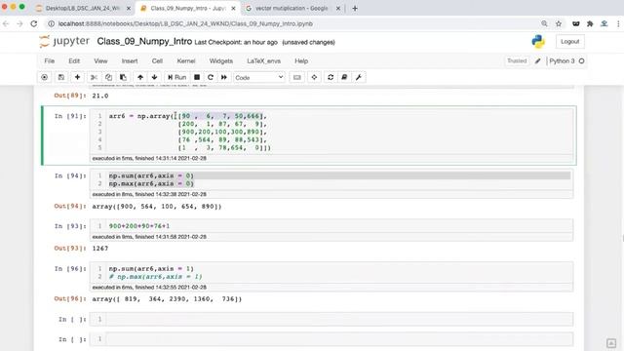
Task: Click the Logout button
Action: tap(569, 41)
